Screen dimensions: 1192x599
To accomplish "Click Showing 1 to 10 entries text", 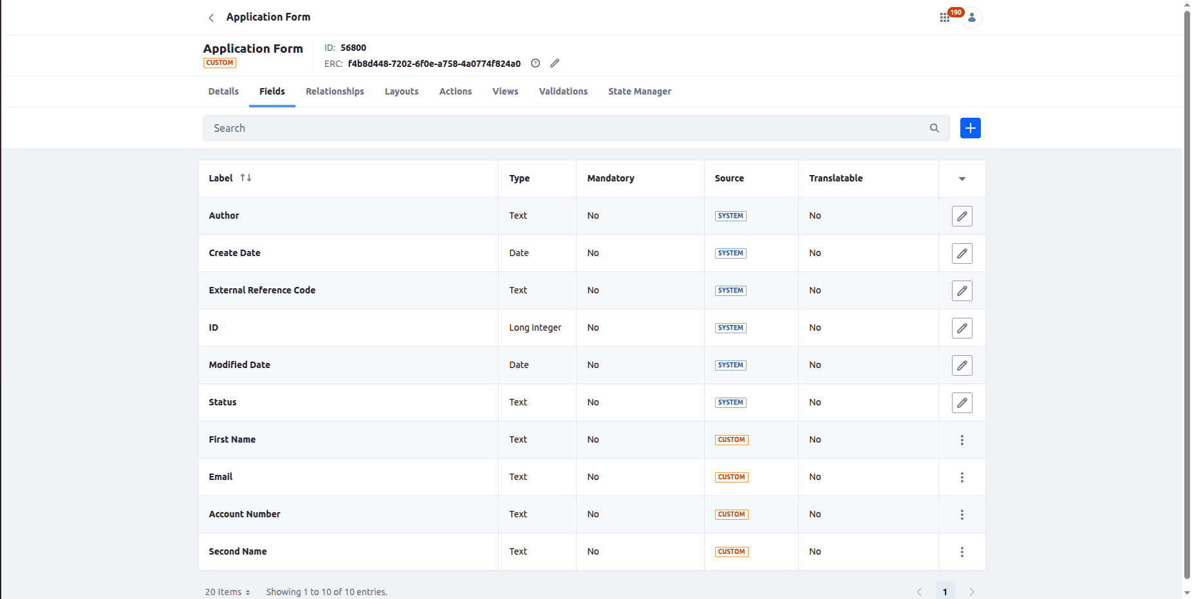I will pyautogui.click(x=327, y=592).
